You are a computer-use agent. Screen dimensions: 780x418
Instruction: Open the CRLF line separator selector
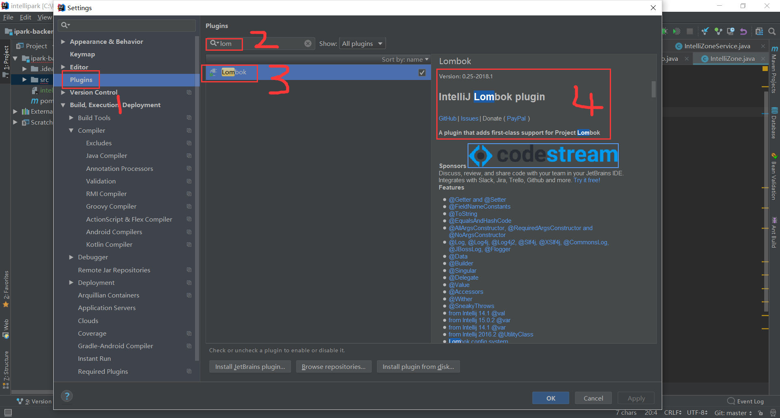tap(673, 413)
